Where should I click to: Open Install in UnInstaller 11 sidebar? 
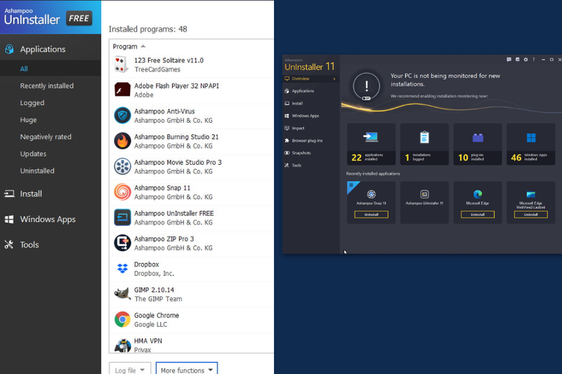point(297,103)
